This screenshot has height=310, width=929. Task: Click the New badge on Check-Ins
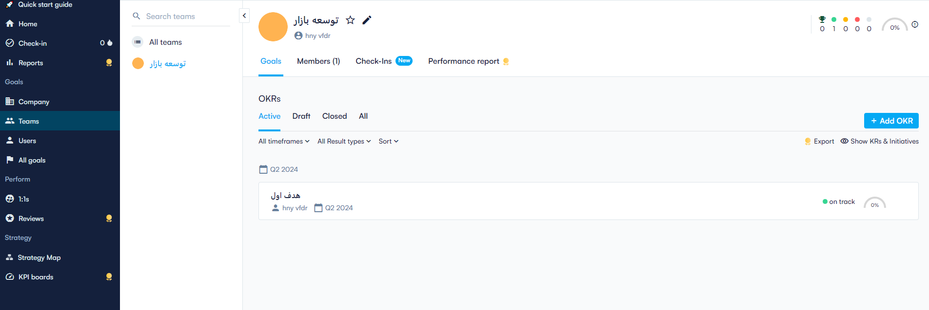[x=404, y=61]
